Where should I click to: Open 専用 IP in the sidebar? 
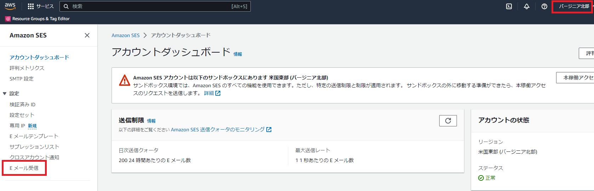[17, 126]
